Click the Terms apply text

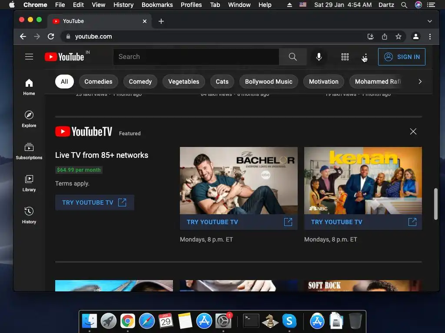pos(72,183)
